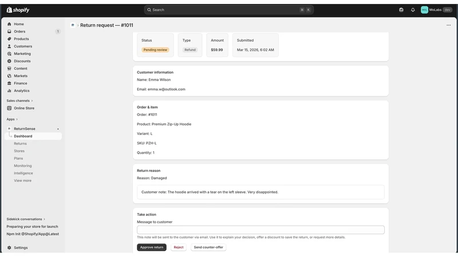458x257 pixels.
Task: Click the Refund type badge
Action: point(190,50)
